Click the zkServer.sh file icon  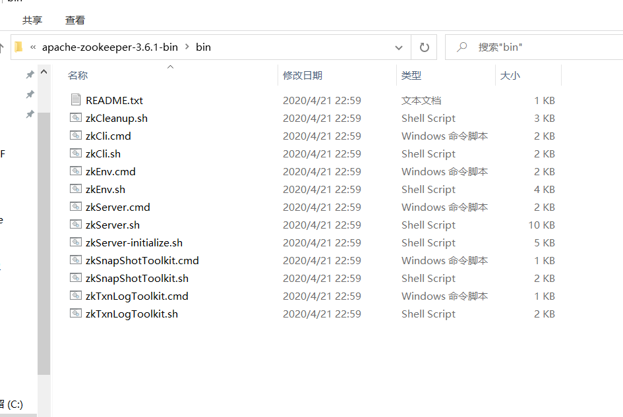(76, 225)
